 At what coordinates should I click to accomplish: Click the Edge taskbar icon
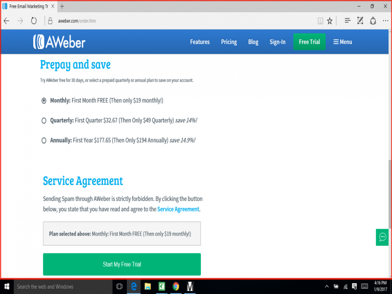[134, 287]
